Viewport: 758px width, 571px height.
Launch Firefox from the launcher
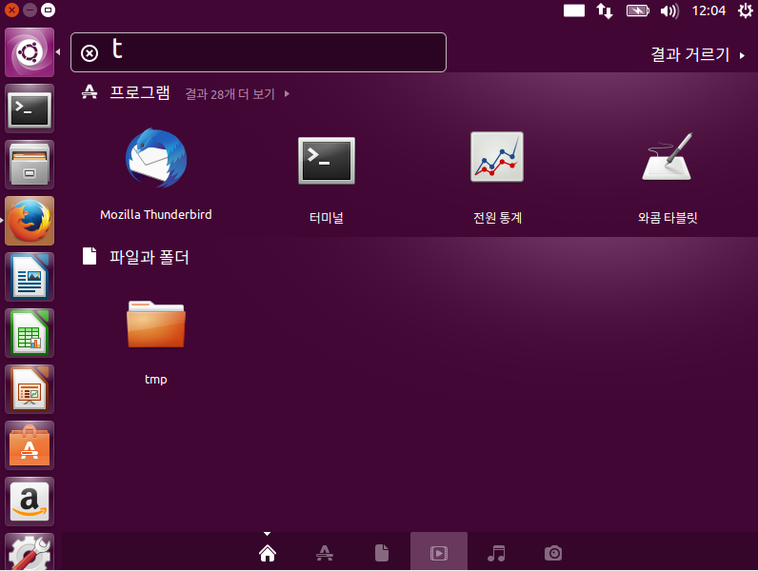tap(30, 221)
